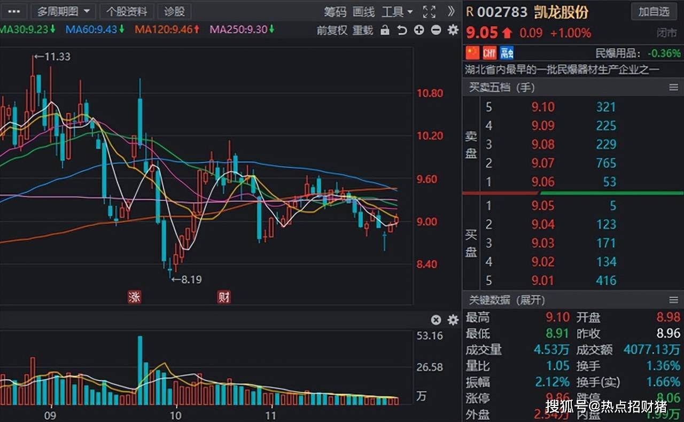Select buy level 4 price 9.02
The width and height of the screenshot is (684, 422).
[x=543, y=262]
